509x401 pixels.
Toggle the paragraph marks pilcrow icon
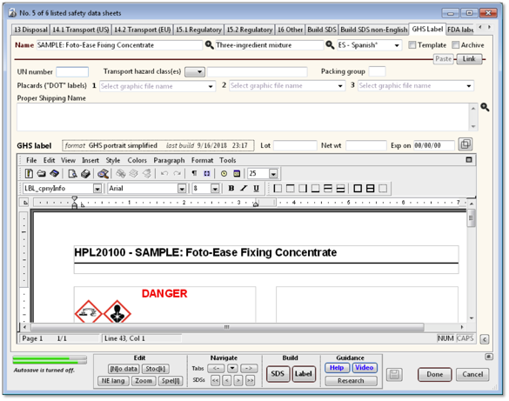tap(194, 174)
